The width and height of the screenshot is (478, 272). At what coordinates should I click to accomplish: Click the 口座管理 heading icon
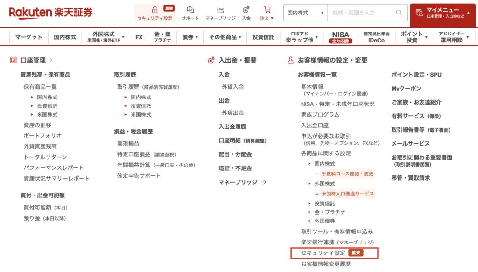click(x=13, y=60)
